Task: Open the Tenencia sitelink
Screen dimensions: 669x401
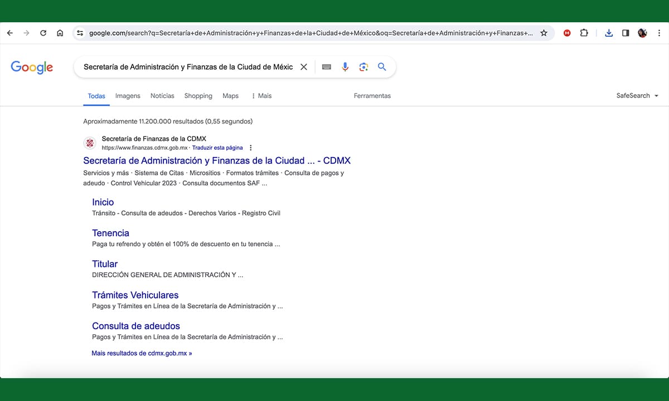Action: pyautogui.click(x=110, y=233)
